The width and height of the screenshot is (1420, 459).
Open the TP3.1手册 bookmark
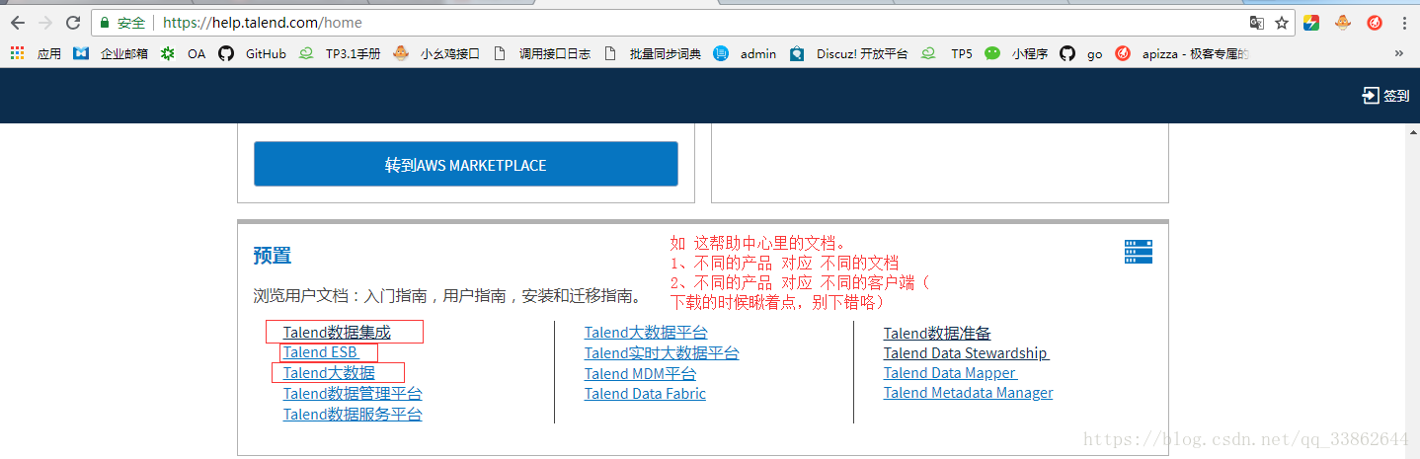coord(340,53)
